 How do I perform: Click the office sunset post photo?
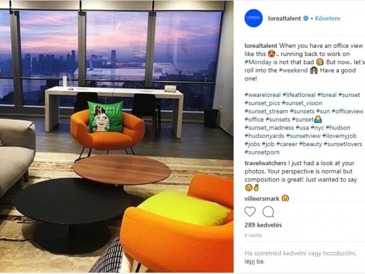point(116,137)
